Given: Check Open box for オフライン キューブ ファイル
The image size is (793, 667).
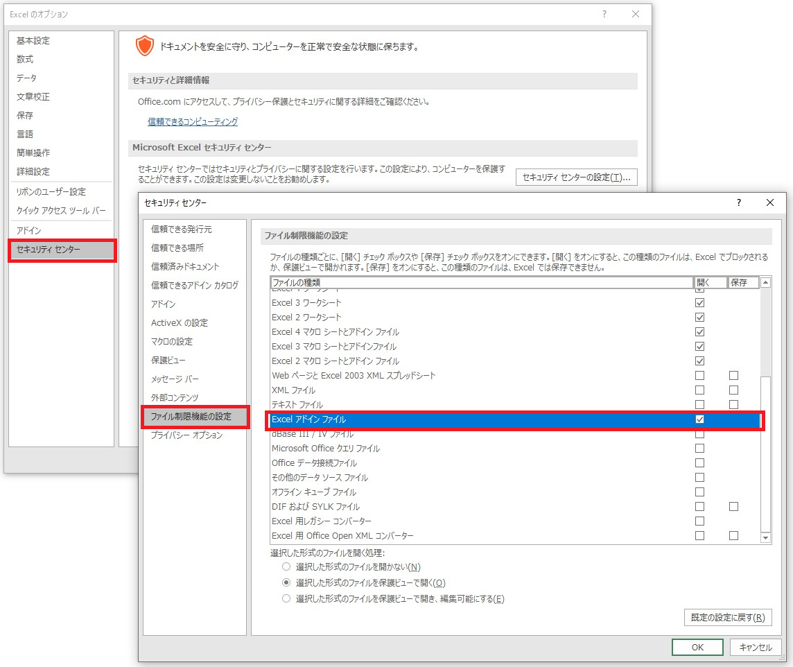Looking at the screenshot, I should pos(700,492).
